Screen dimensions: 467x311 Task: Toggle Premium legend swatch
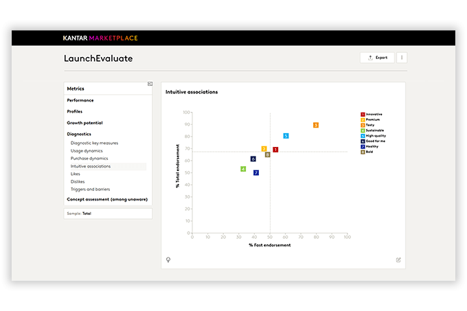tap(363, 119)
